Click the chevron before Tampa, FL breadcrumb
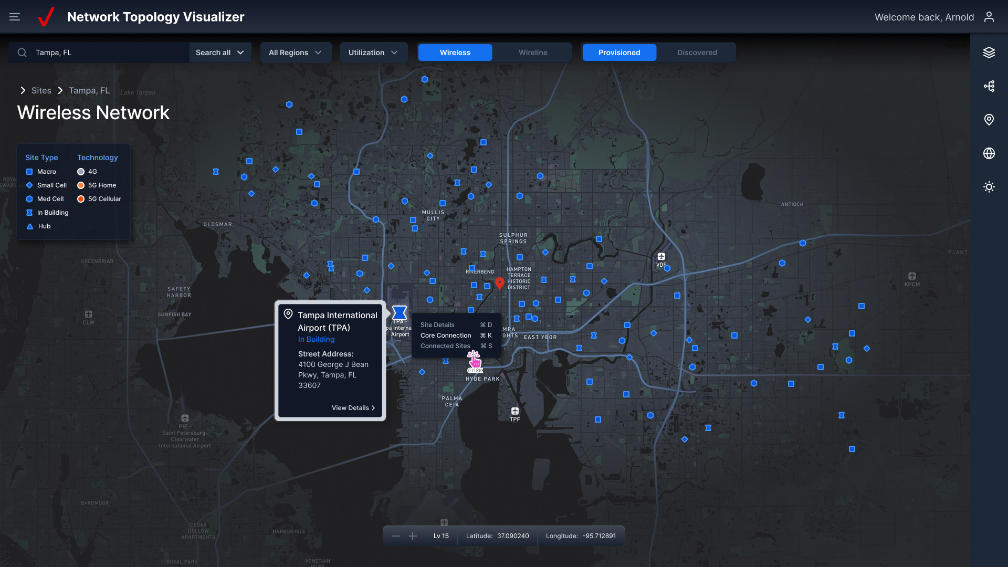This screenshot has height=567, width=1008. click(60, 90)
